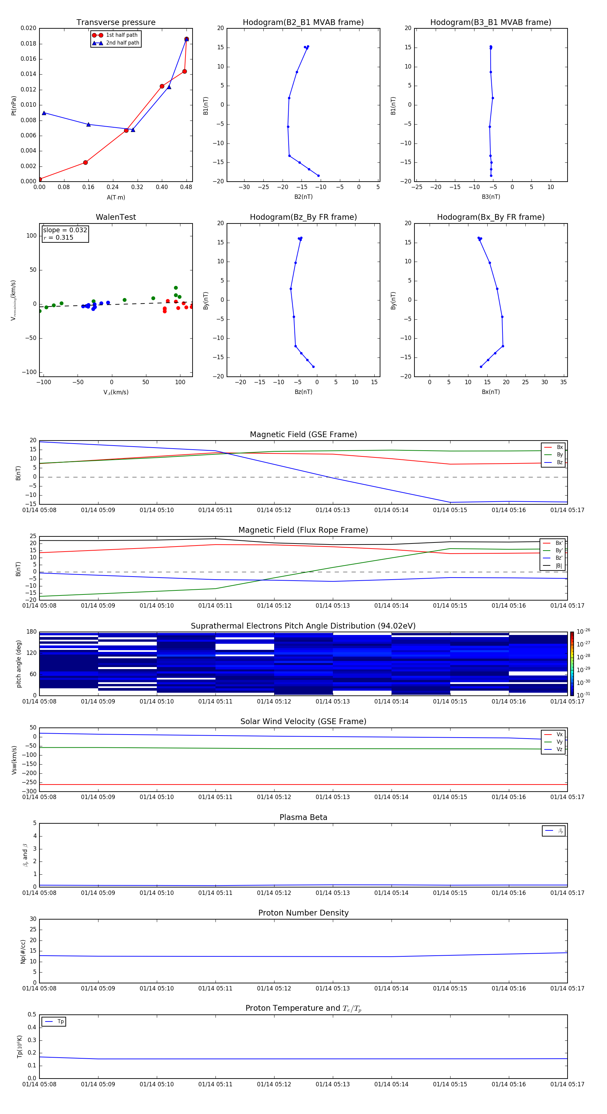The height and width of the screenshot is (1114, 607).
Task: Click the pitch angle colorbar
Action: tap(572, 664)
